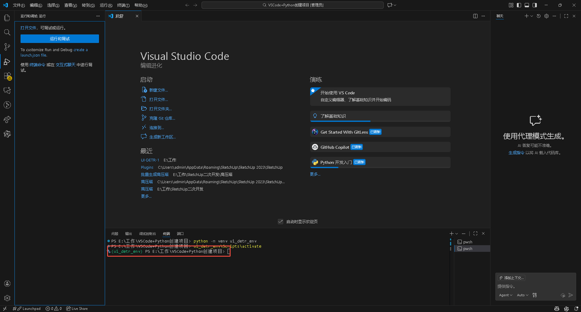Switch to the 问题 (Problems) panel tab

click(115, 234)
